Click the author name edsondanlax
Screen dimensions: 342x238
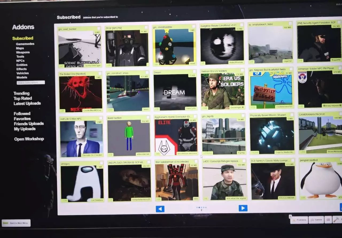pos(143,155)
